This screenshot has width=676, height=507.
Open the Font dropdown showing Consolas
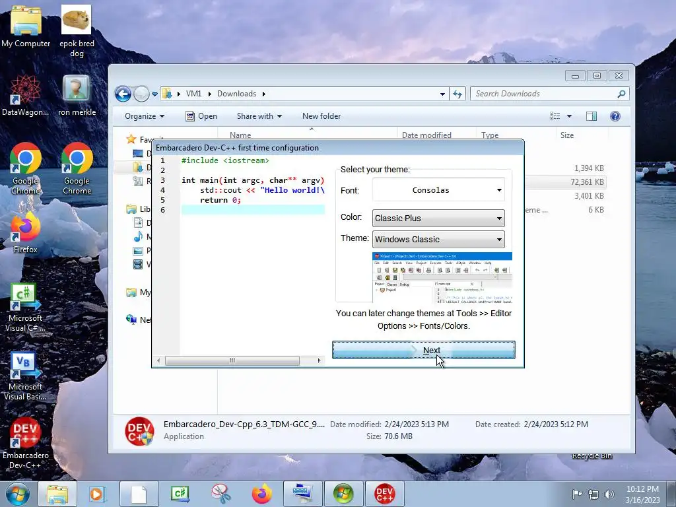tap(438, 190)
